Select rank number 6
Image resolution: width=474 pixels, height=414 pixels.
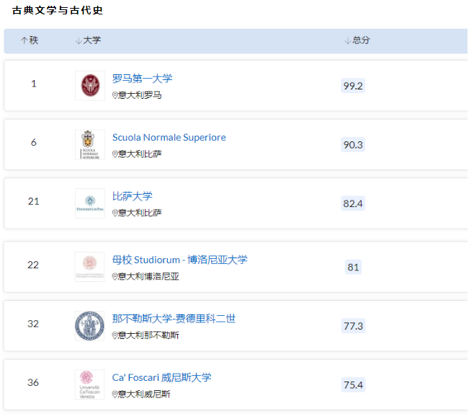(34, 142)
